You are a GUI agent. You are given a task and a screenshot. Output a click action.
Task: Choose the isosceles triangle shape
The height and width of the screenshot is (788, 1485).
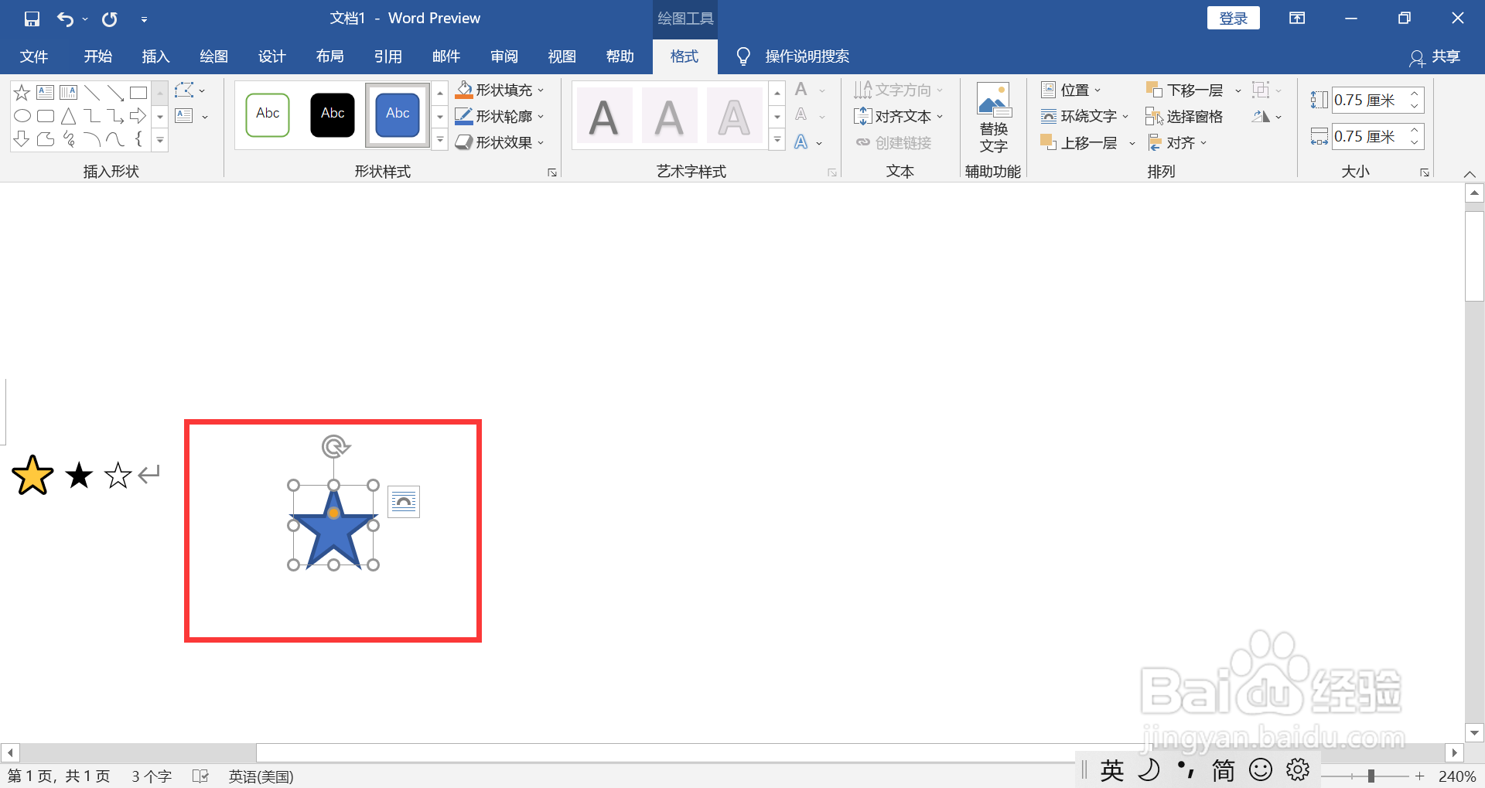(69, 116)
